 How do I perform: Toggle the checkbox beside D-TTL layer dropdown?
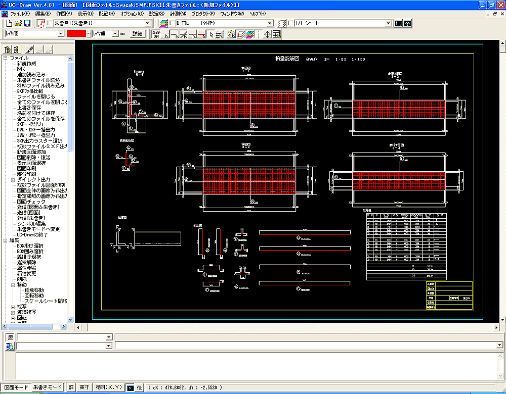172,23
